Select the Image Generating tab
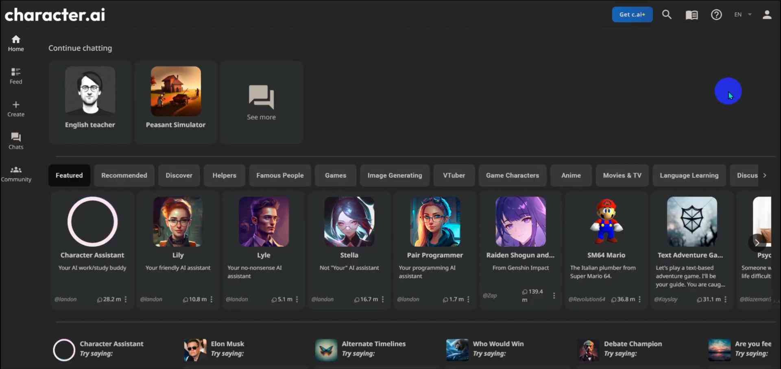This screenshot has height=369, width=781. click(x=395, y=175)
